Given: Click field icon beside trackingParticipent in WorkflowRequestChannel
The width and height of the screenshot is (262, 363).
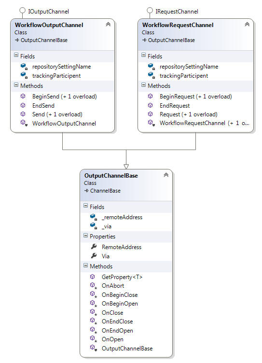Looking at the screenshot, I should [x=152, y=75].
